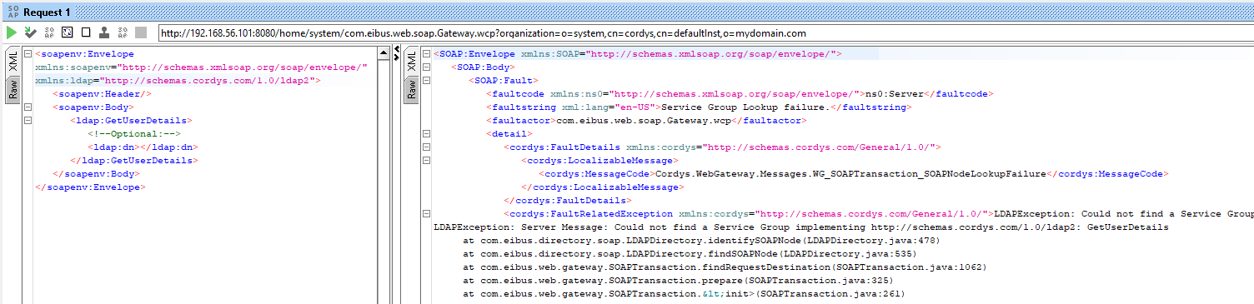Add request to TestCase checkmark icon
Screen dimensions: 1254x304
pos(30,32)
